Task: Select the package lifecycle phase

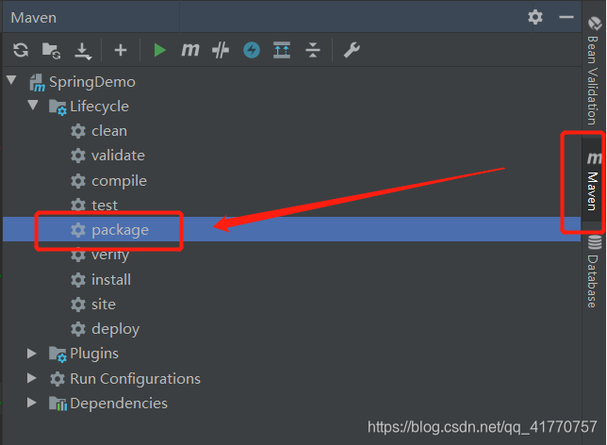Action: click(x=120, y=230)
